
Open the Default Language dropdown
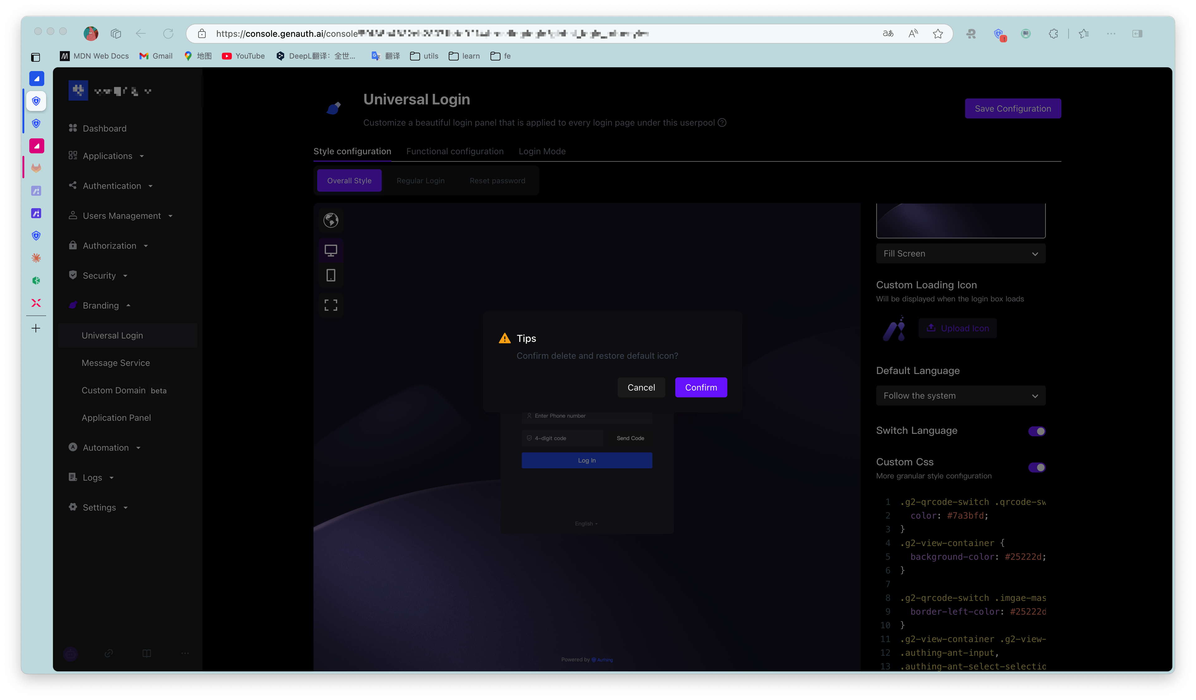click(960, 396)
